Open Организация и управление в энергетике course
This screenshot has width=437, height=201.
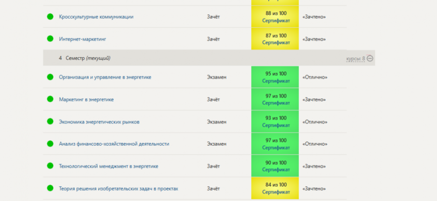[x=105, y=77]
